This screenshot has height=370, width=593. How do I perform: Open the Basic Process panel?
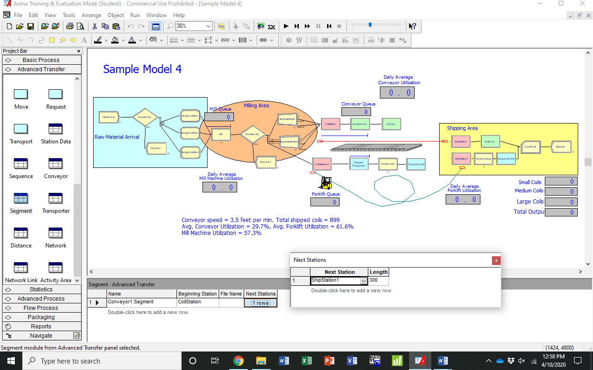pos(42,60)
